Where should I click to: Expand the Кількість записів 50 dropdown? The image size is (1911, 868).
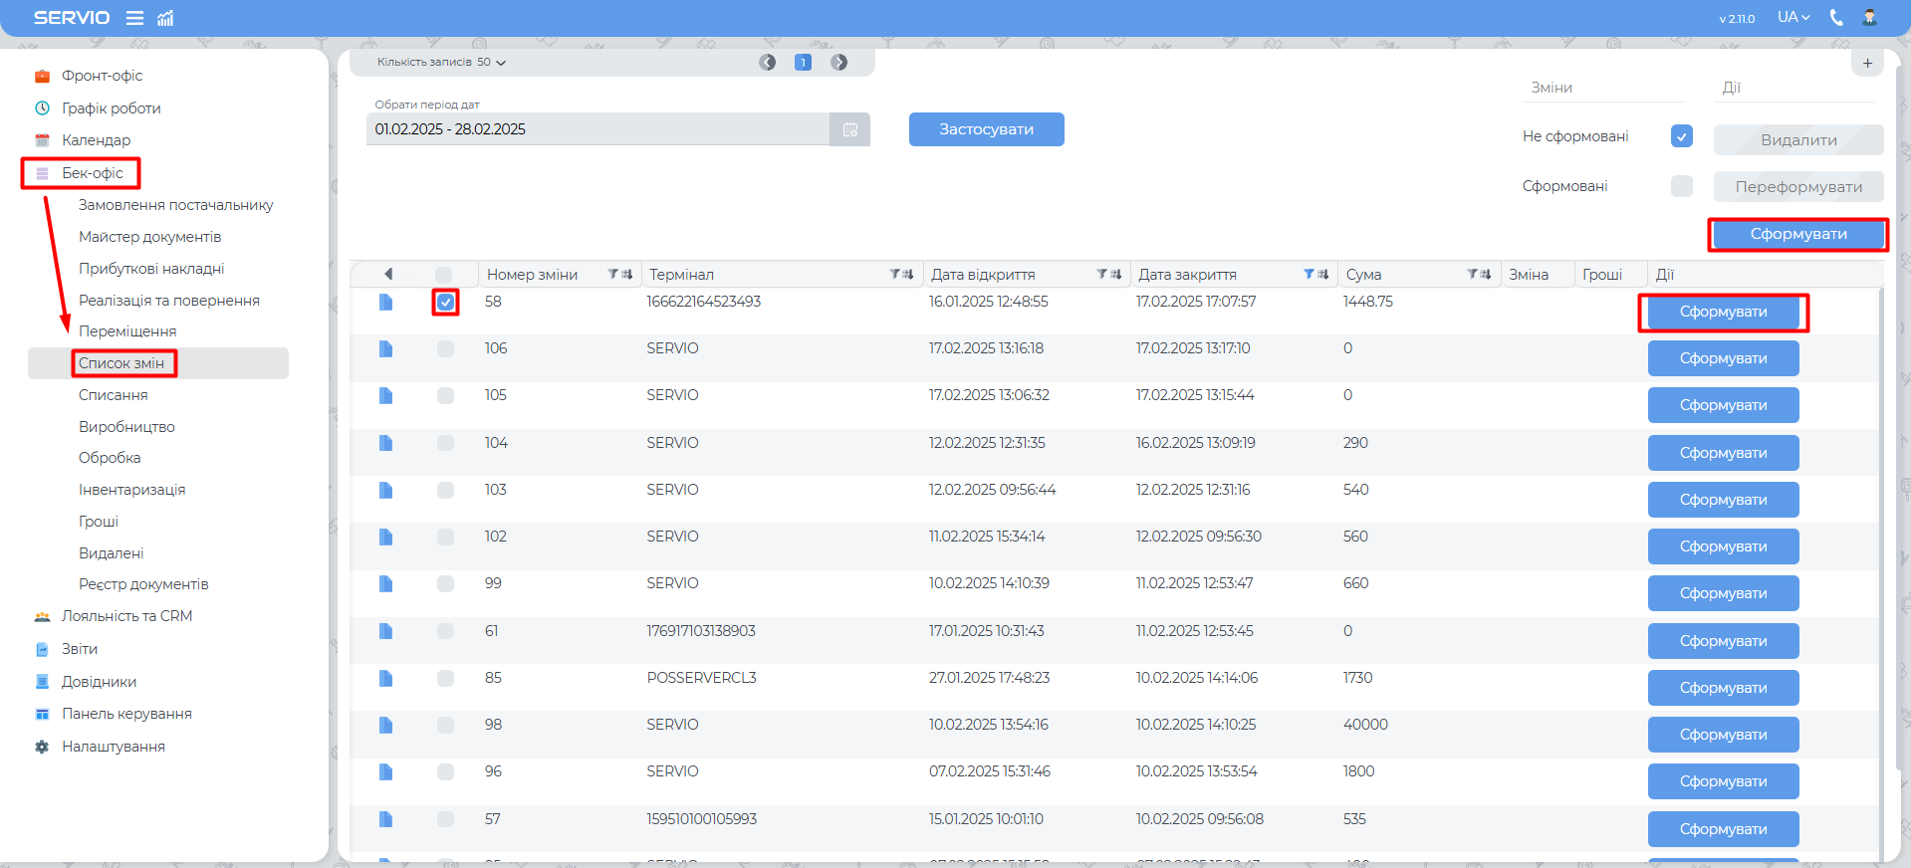pyautogui.click(x=441, y=62)
